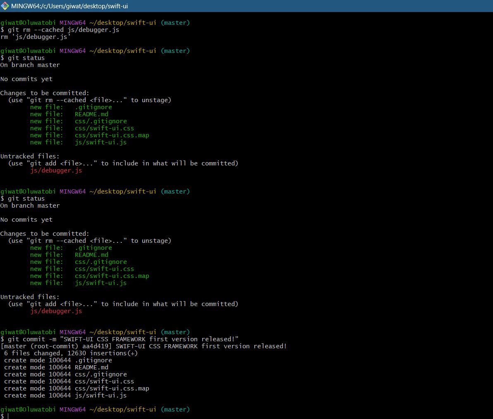Click the "rm 'js/debugger.js'" output line
493x419 pixels.
click(x=36, y=37)
